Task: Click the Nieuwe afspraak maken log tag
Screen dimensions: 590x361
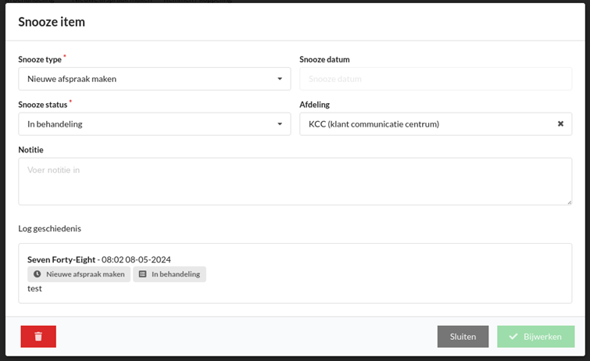Action: [x=79, y=274]
